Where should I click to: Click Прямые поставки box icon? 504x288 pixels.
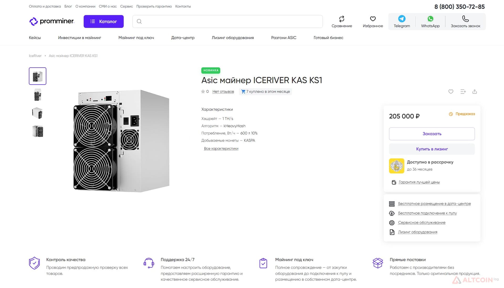coord(378,263)
